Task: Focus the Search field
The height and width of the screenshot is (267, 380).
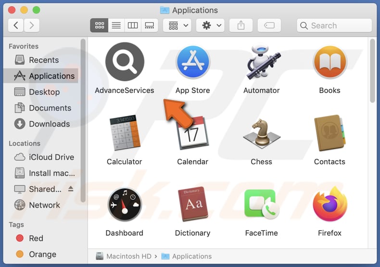Action: 334,25
